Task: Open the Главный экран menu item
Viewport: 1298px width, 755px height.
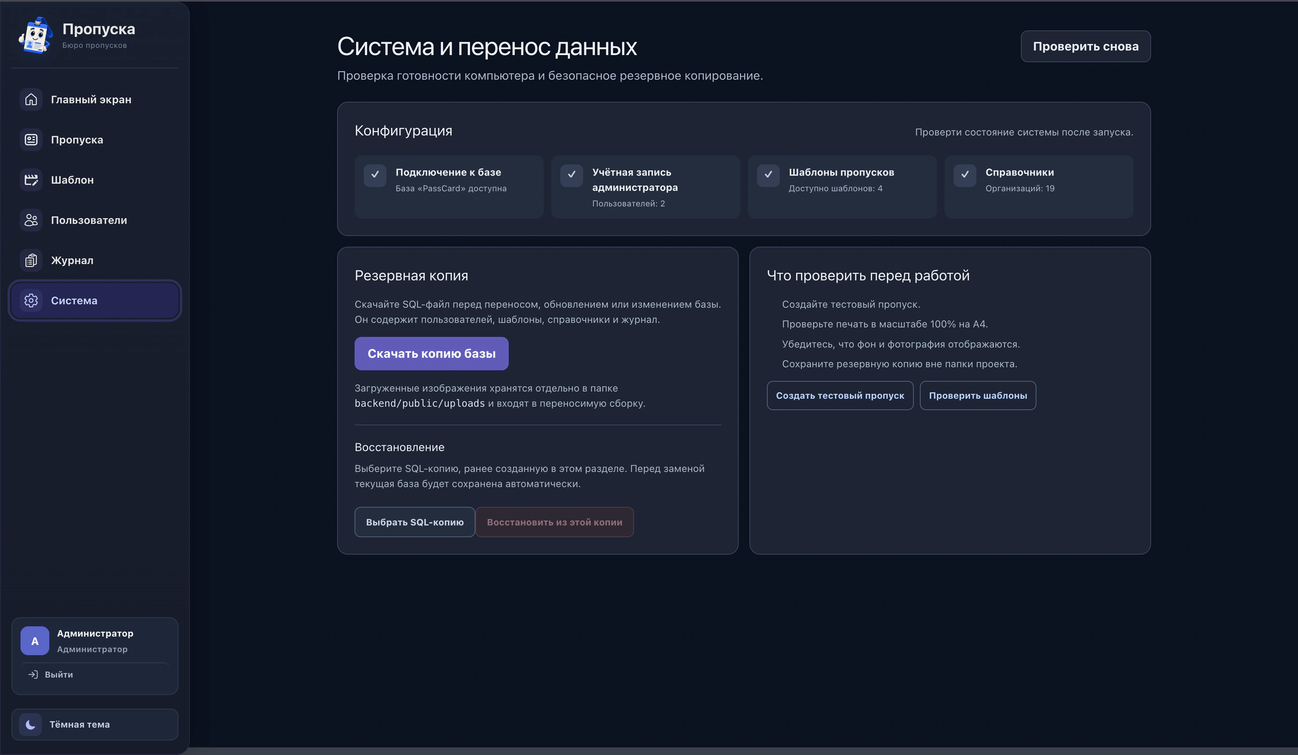Action: coord(95,99)
